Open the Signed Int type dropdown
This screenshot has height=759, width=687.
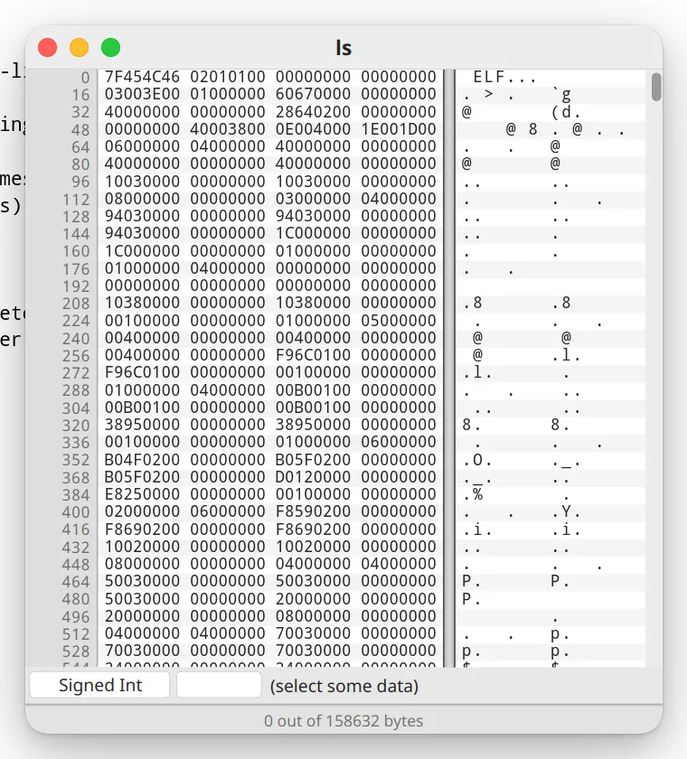tap(99, 685)
